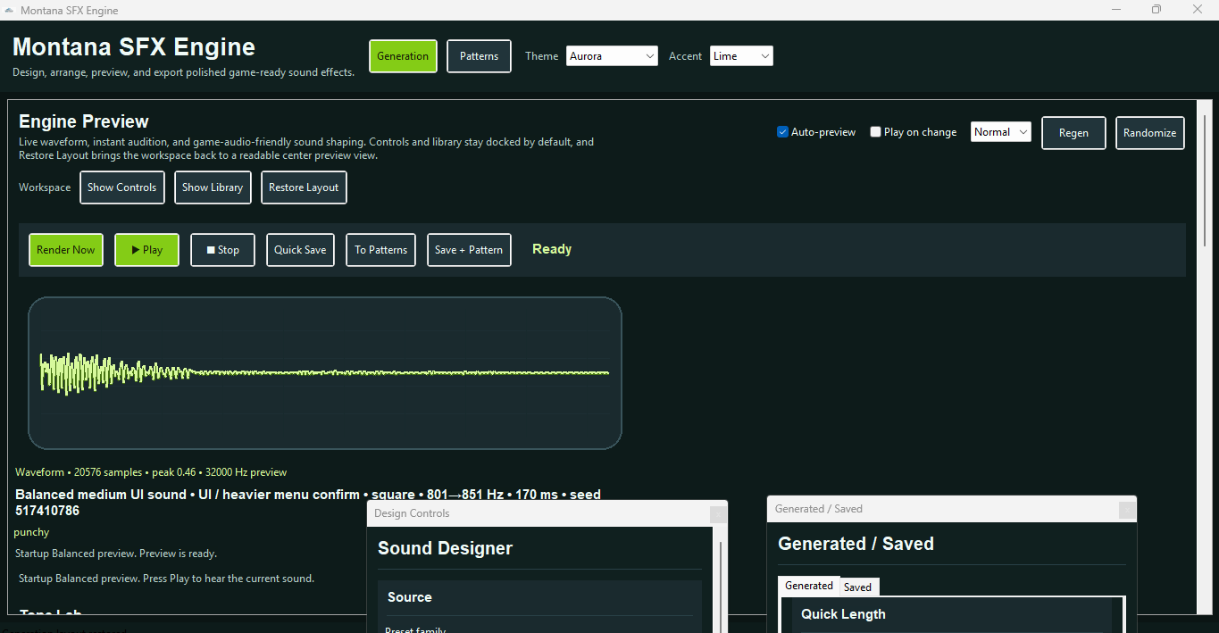Viewport: 1219px width, 633px height.
Task: Click the Sound Designer heading
Action: pyautogui.click(x=445, y=548)
